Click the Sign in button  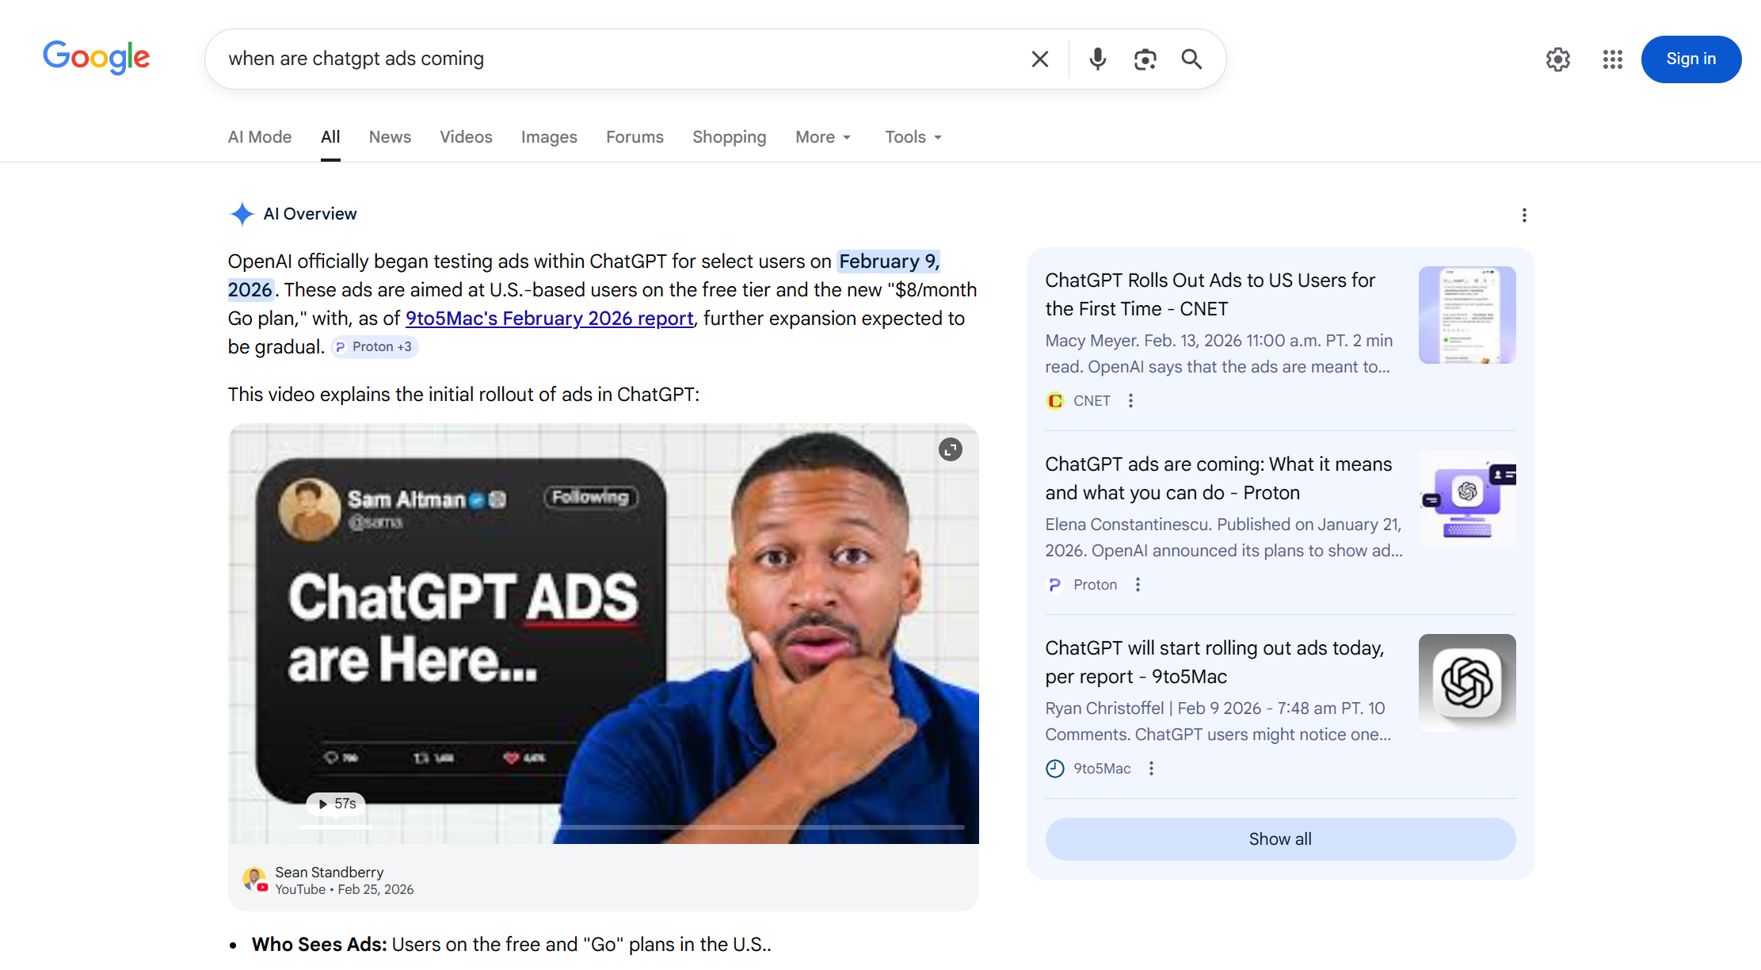pyautogui.click(x=1690, y=59)
